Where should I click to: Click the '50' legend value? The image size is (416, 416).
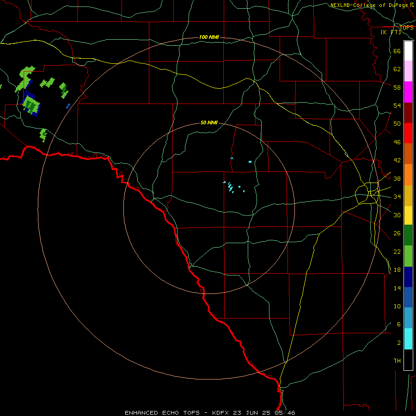(x=397, y=124)
